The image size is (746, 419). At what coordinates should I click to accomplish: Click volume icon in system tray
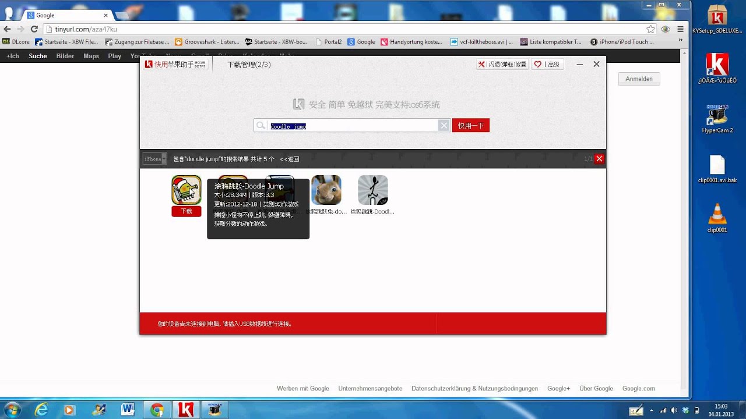[673, 410]
